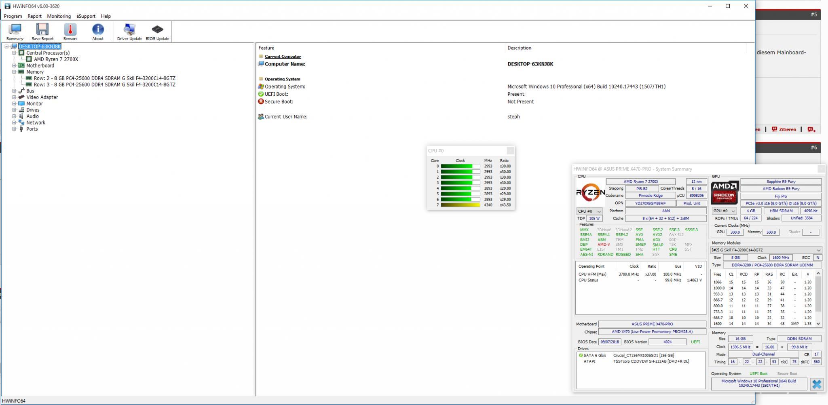Expand the Motherboard tree node
The height and width of the screenshot is (405, 828).
(x=14, y=65)
